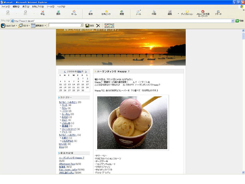Screen dimensions: 245x184
Task: Click the Forward navigation icon
Action: pos(25,12)
